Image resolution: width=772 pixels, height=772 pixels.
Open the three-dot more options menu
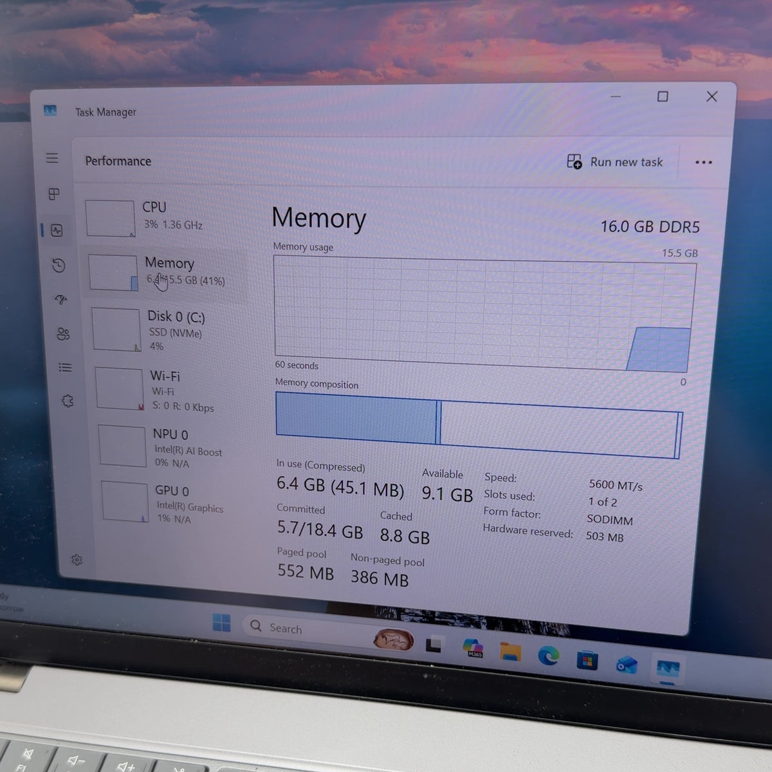704,162
